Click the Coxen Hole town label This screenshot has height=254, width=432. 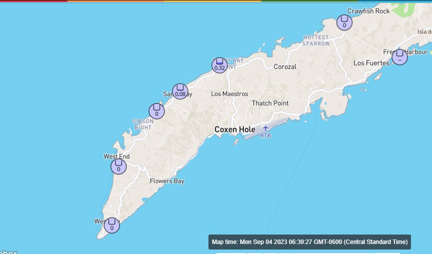coord(234,129)
